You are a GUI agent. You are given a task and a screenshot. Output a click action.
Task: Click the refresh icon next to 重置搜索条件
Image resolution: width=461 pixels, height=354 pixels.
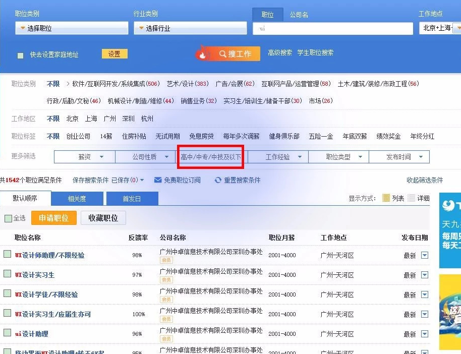pos(217,181)
